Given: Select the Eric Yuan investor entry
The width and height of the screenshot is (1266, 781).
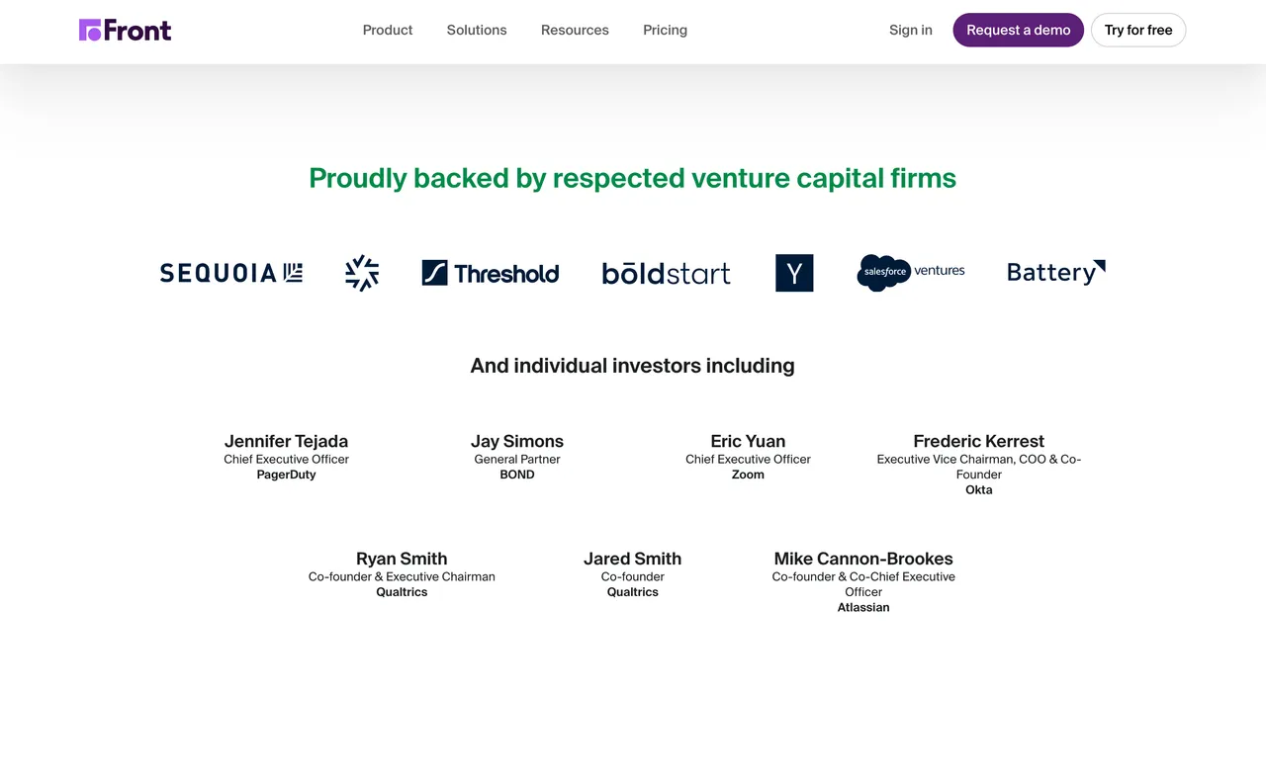Looking at the screenshot, I should (748, 441).
